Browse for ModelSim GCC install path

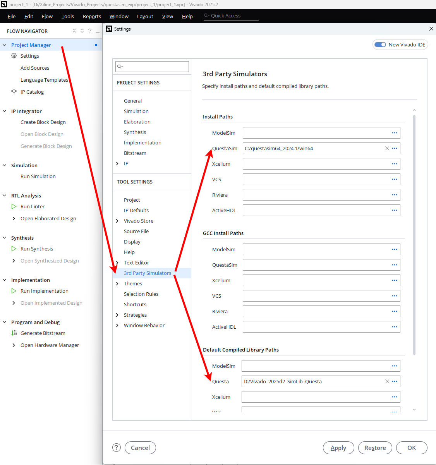click(395, 249)
